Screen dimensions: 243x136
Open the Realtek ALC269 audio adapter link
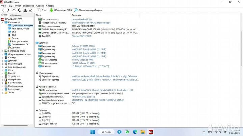pos(105,80)
